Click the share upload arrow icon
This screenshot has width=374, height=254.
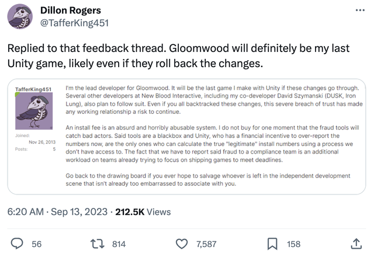point(356,243)
